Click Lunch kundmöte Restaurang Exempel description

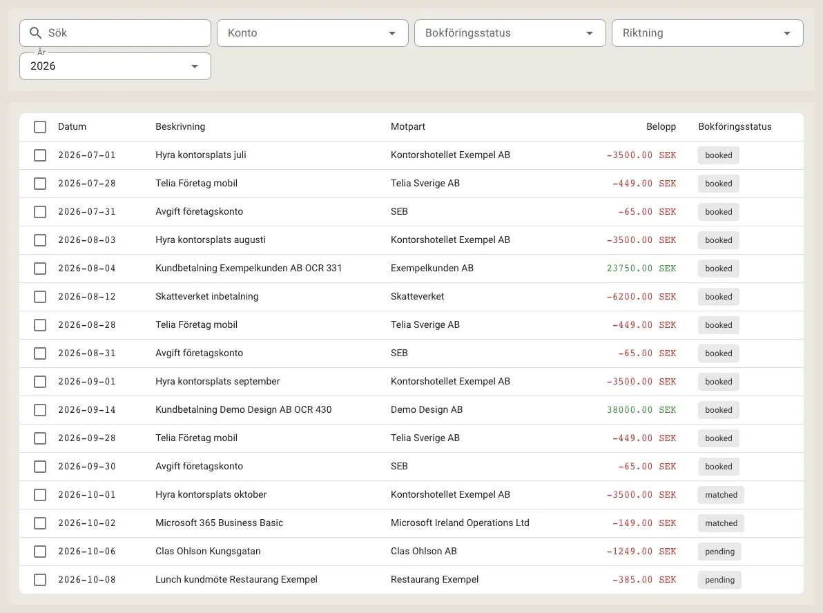(x=236, y=579)
